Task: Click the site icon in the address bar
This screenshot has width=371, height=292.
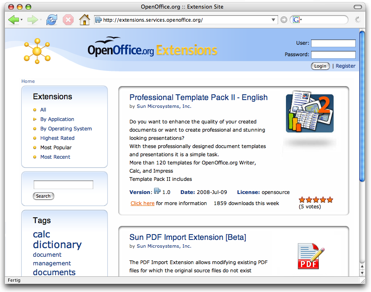Action: pos(98,20)
